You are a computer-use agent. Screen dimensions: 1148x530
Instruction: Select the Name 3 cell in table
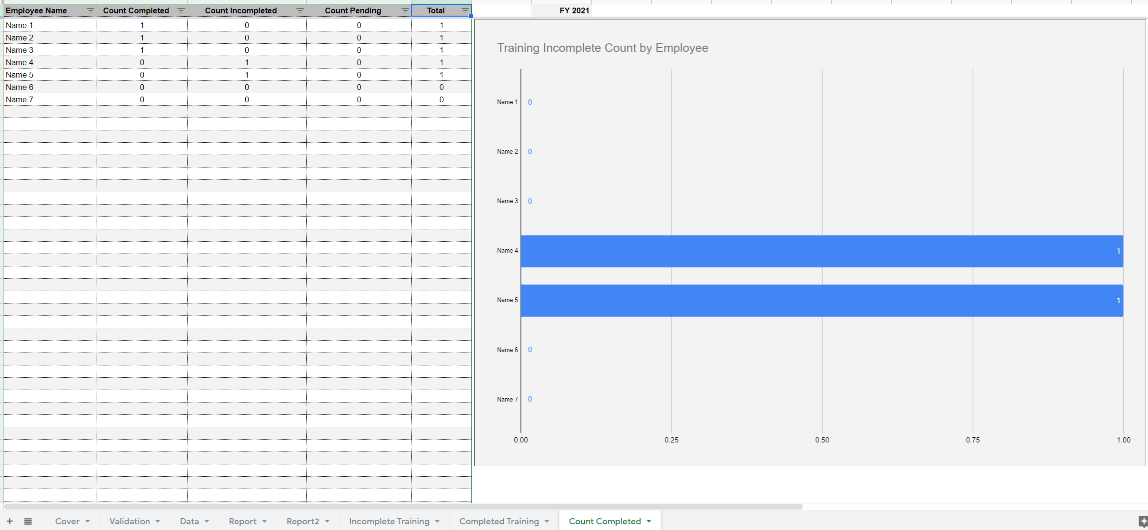[50, 50]
